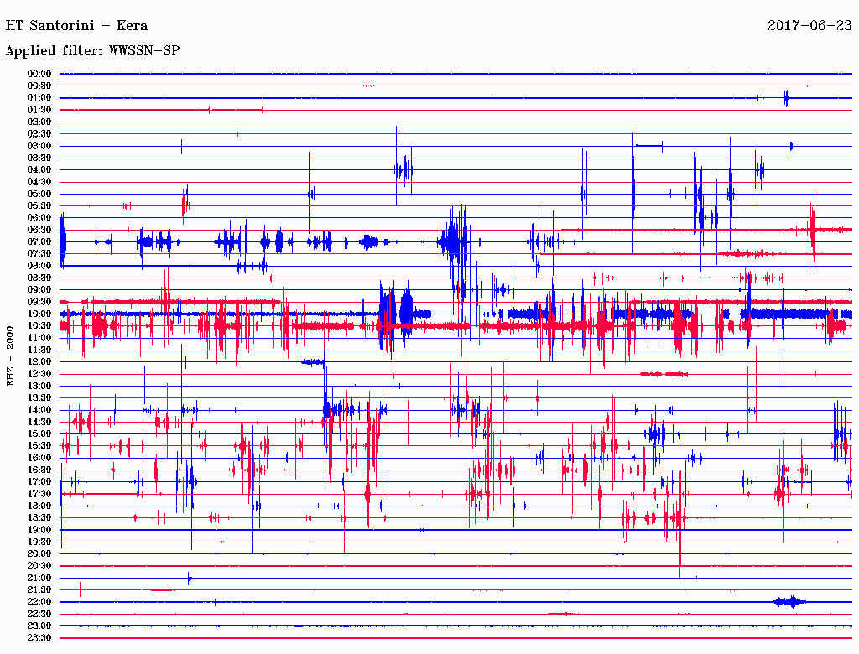Select the 04:30 time label
Screen dimensions: 859x654
39,182
